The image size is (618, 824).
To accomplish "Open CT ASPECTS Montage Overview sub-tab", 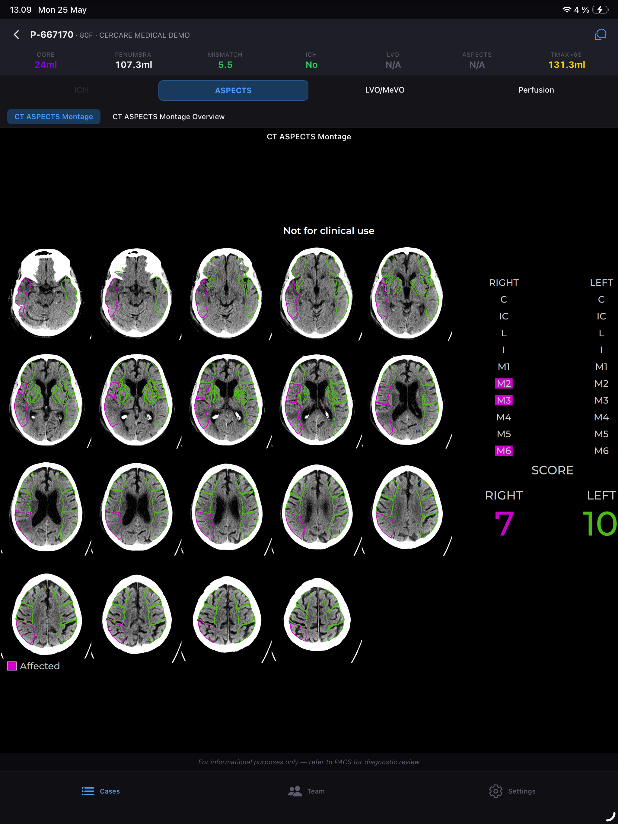I will click(168, 117).
